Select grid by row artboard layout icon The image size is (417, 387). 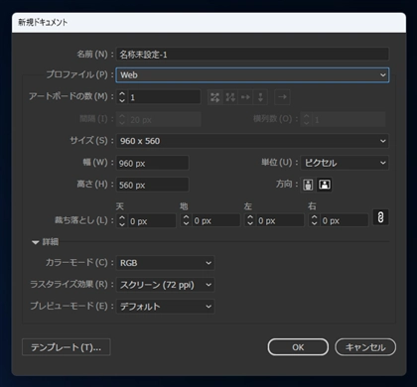(x=214, y=97)
